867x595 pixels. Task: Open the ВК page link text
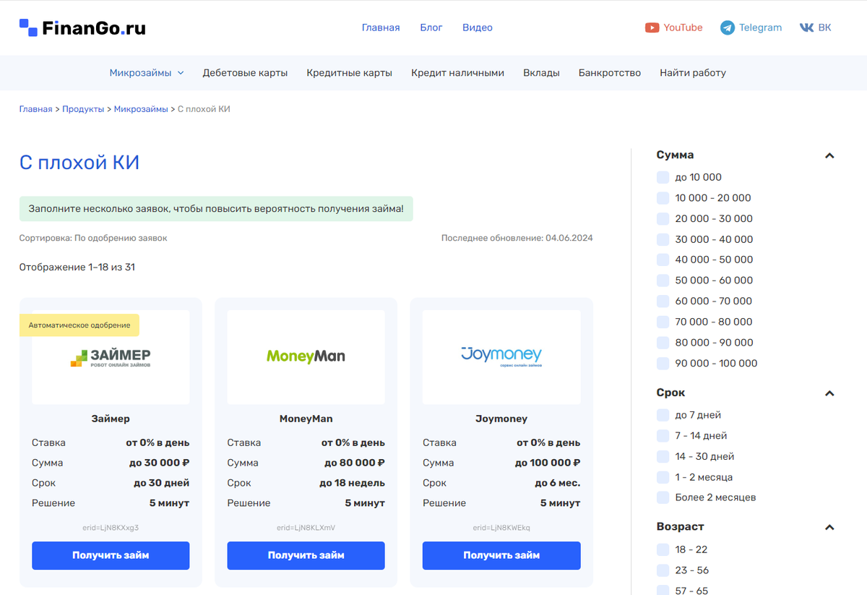(x=824, y=27)
